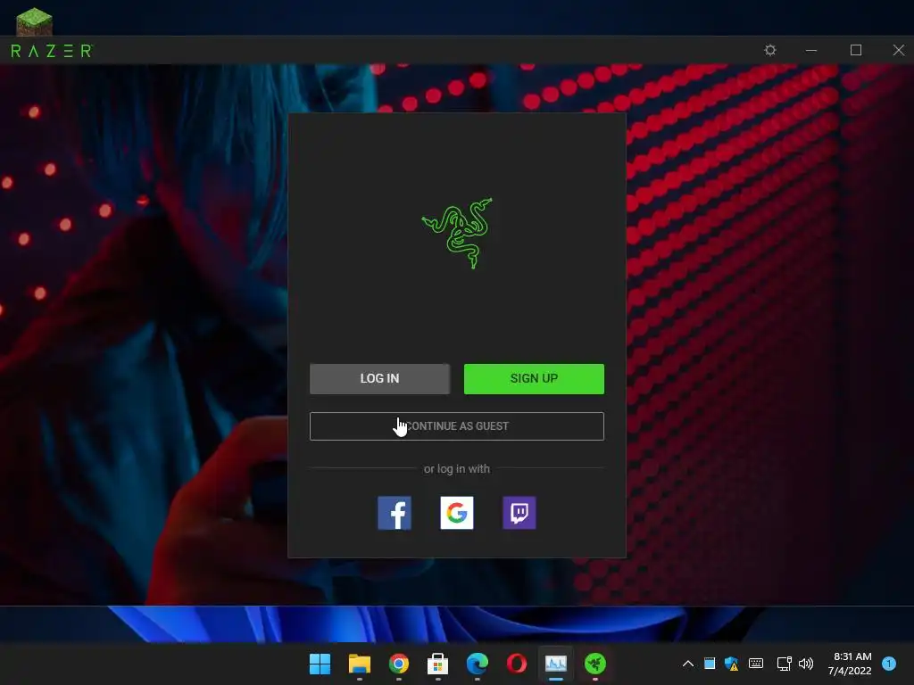This screenshot has height=685, width=914.
Task: Log in with Facebook icon
Action: point(394,513)
